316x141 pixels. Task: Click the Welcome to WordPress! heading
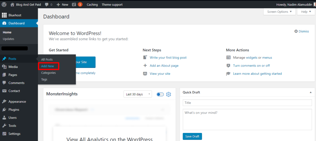[75, 33]
